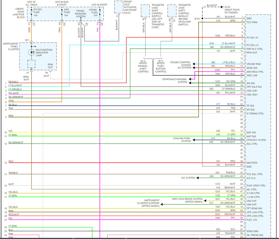Select the 'COOLING FANS SYSTEM' reference
Image resolution: width=279 pixels, height=239 pixels.
(181, 140)
